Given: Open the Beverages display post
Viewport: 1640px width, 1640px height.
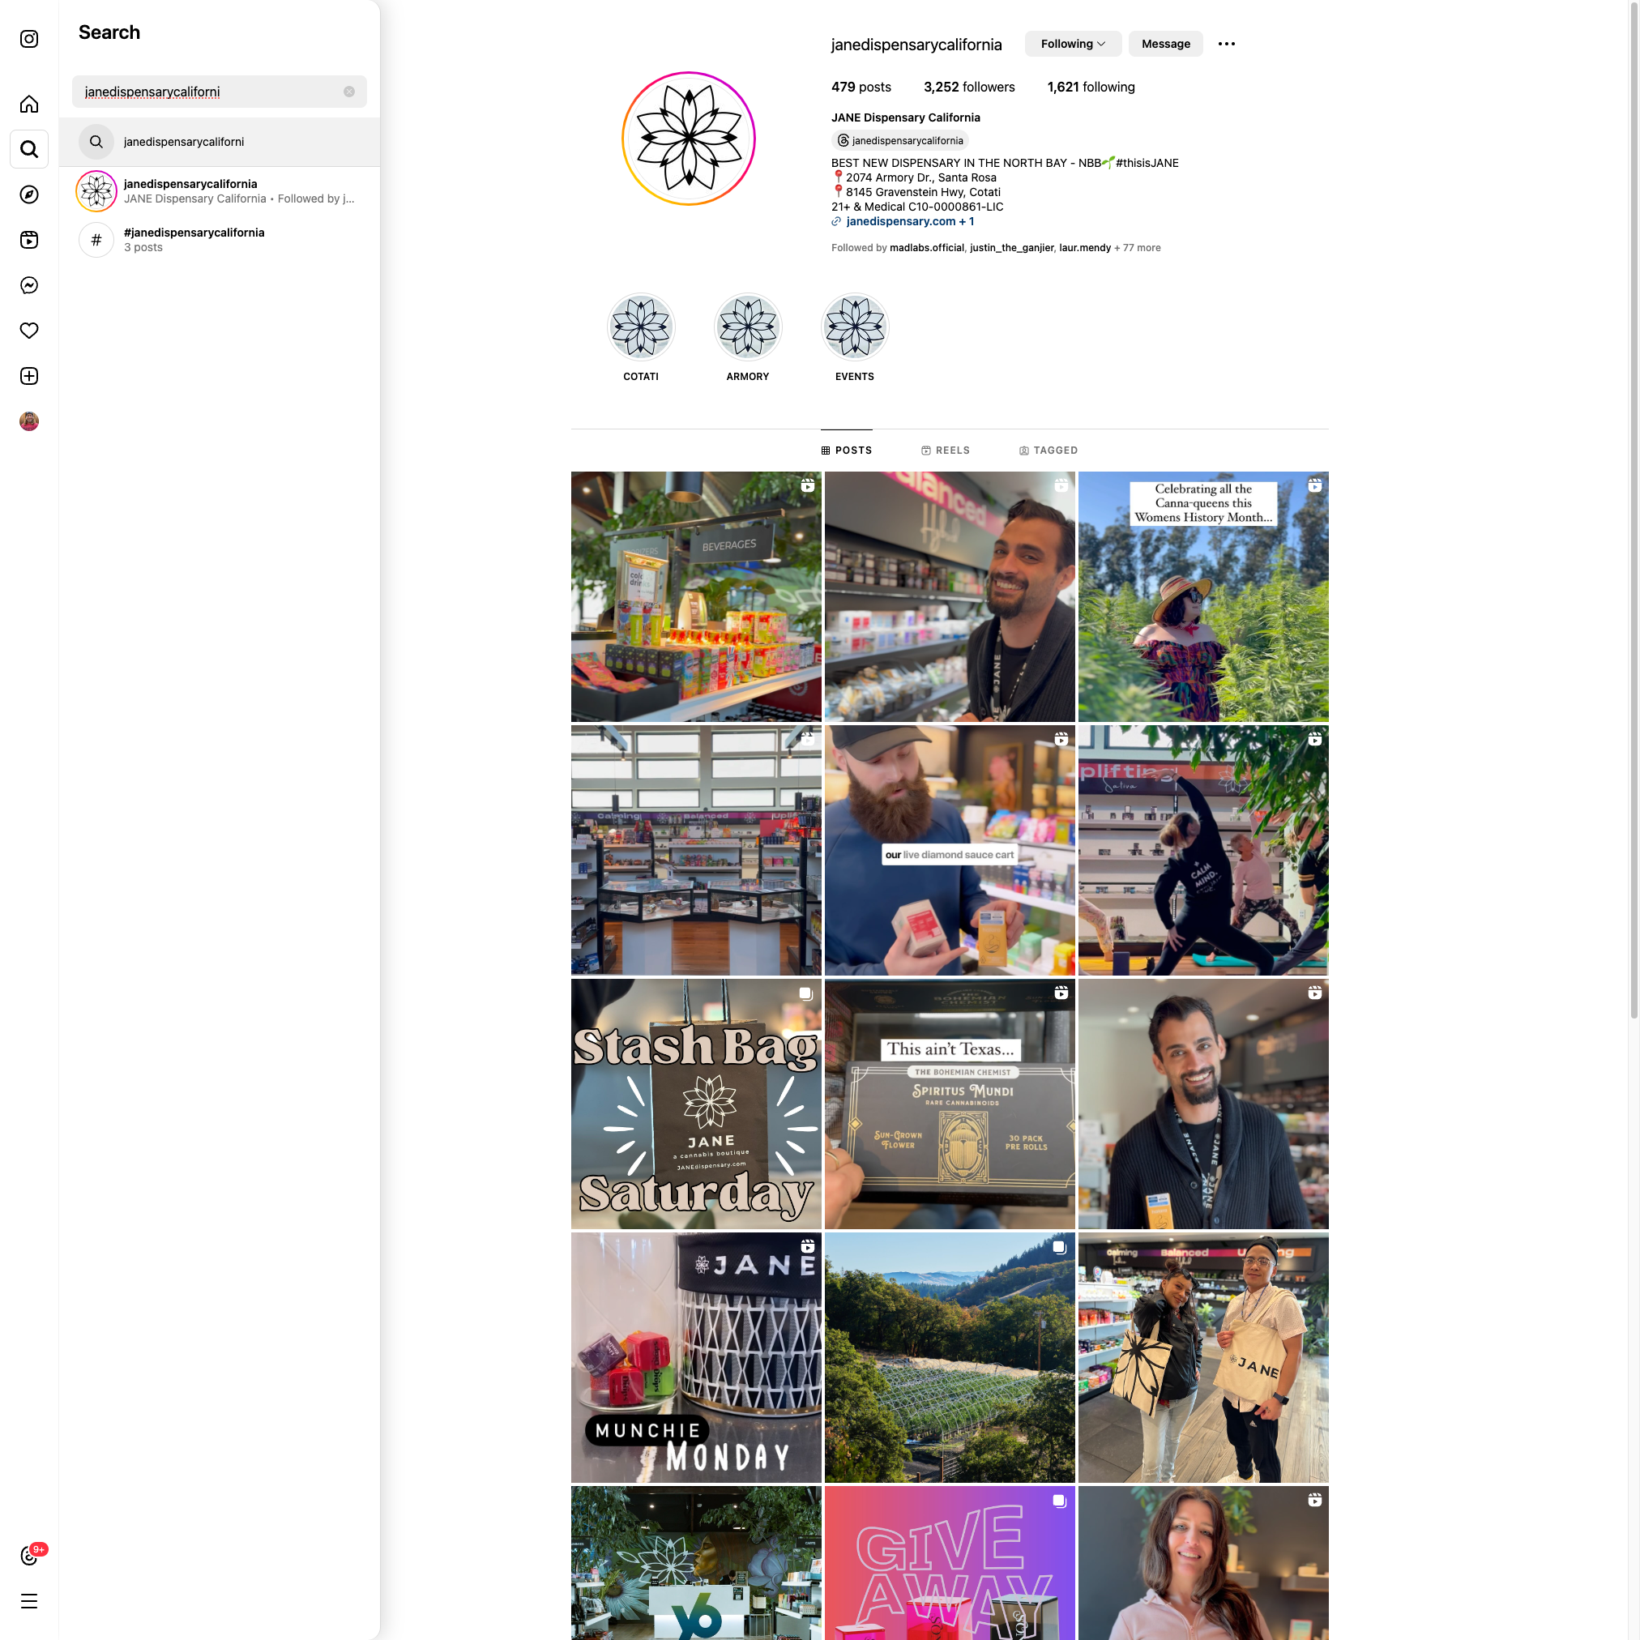Looking at the screenshot, I should tap(696, 596).
